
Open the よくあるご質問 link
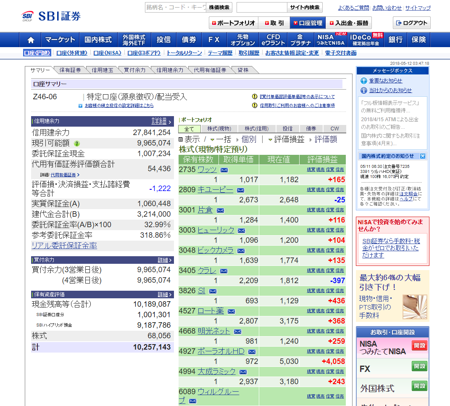point(354,8)
